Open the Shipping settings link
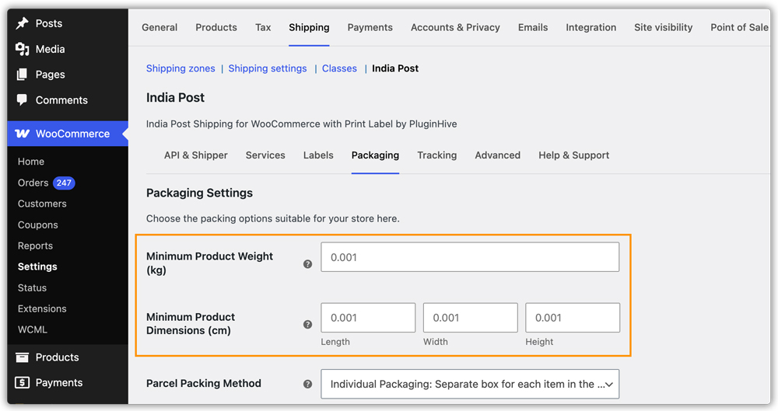 [x=268, y=68]
